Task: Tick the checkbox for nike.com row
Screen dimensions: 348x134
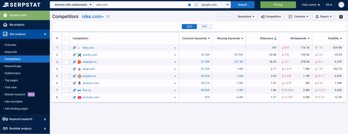Action: pyautogui.click(x=66, y=48)
